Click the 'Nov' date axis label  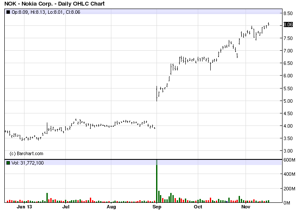(x=246, y=207)
